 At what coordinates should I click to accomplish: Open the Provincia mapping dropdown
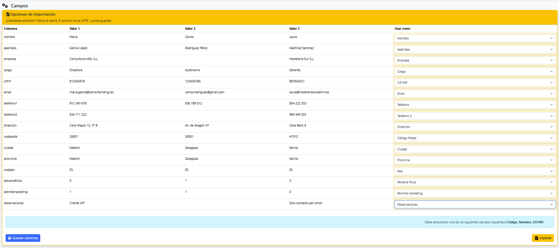click(x=475, y=160)
